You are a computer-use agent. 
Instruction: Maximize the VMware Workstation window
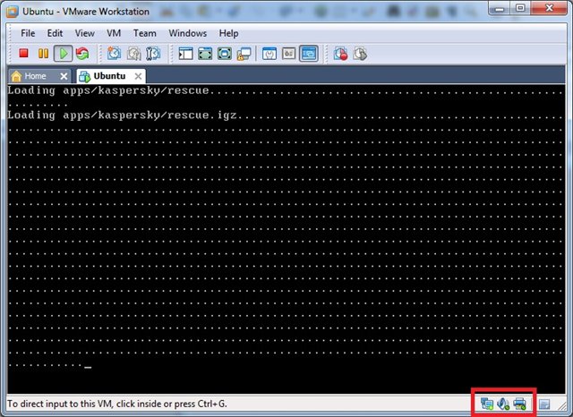[x=521, y=8]
